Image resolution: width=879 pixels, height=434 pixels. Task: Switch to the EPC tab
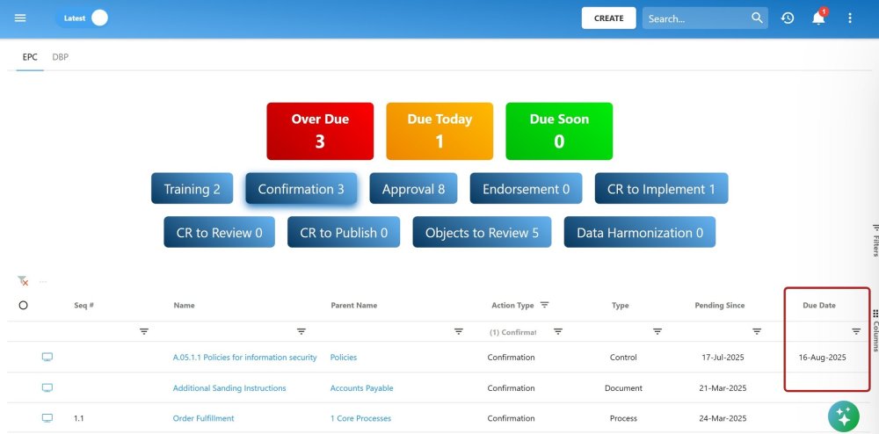point(30,57)
